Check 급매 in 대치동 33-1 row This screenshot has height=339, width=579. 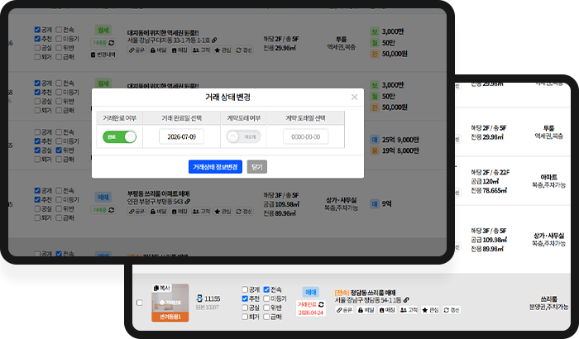pyautogui.click(x=59, y=57)
